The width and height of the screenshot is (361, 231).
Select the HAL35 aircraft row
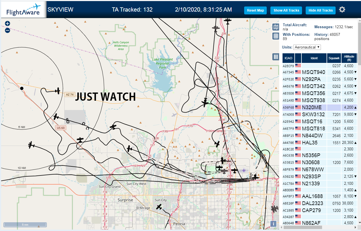(x=320, y=142)
